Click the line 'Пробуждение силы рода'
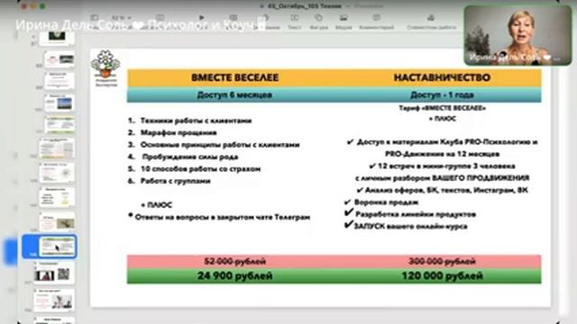Viewport: 577px width, 324px height. (x=190, y=157)
